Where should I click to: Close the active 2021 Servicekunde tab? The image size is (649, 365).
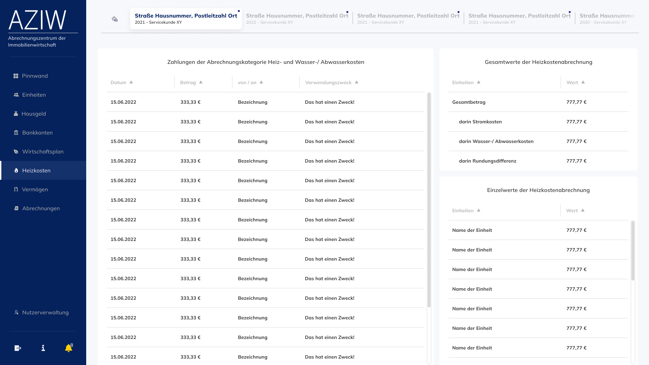[239, 11]
